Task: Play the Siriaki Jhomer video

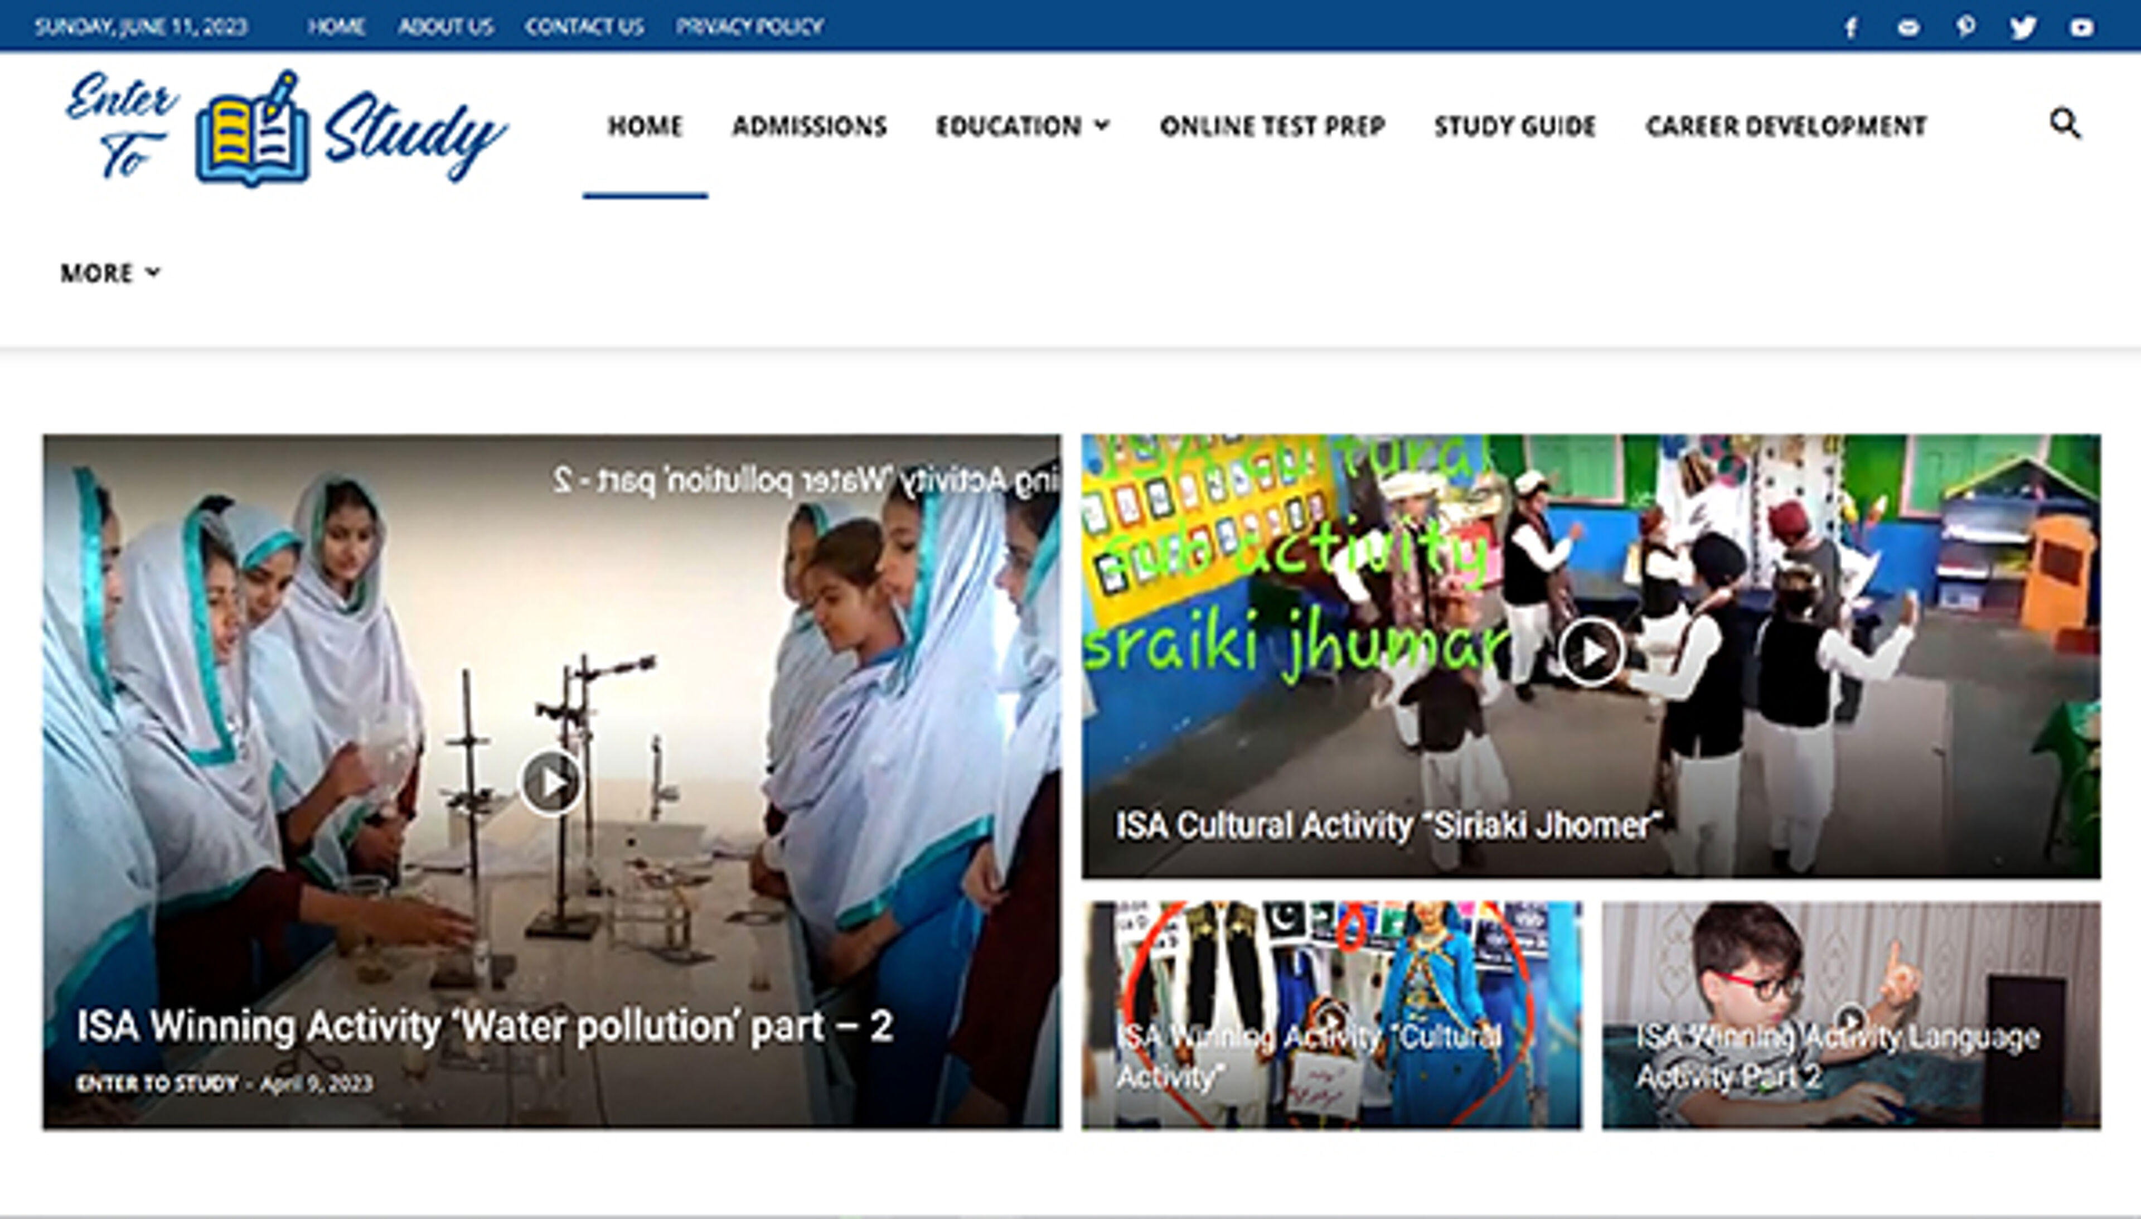Action: pos(1590,651)
